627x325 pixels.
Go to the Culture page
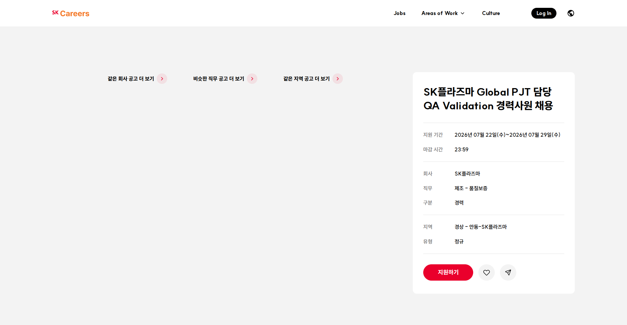tap(491, 13)
